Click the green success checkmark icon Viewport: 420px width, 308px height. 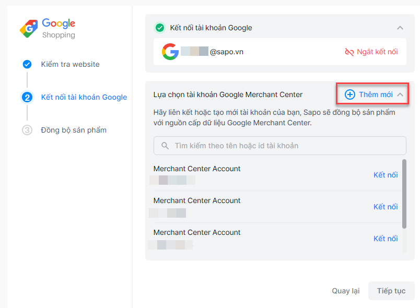point(160,28)
